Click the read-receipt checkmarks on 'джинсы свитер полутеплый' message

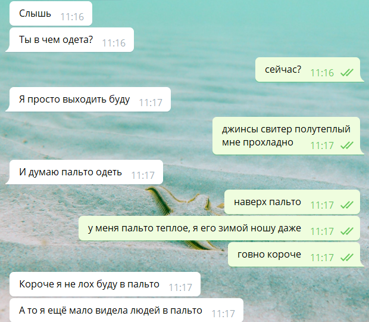(347, 145)
